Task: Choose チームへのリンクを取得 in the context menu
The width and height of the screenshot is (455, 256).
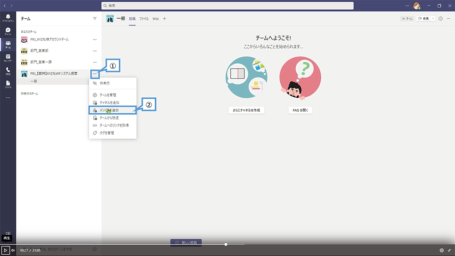Action: tap(112, 125)
